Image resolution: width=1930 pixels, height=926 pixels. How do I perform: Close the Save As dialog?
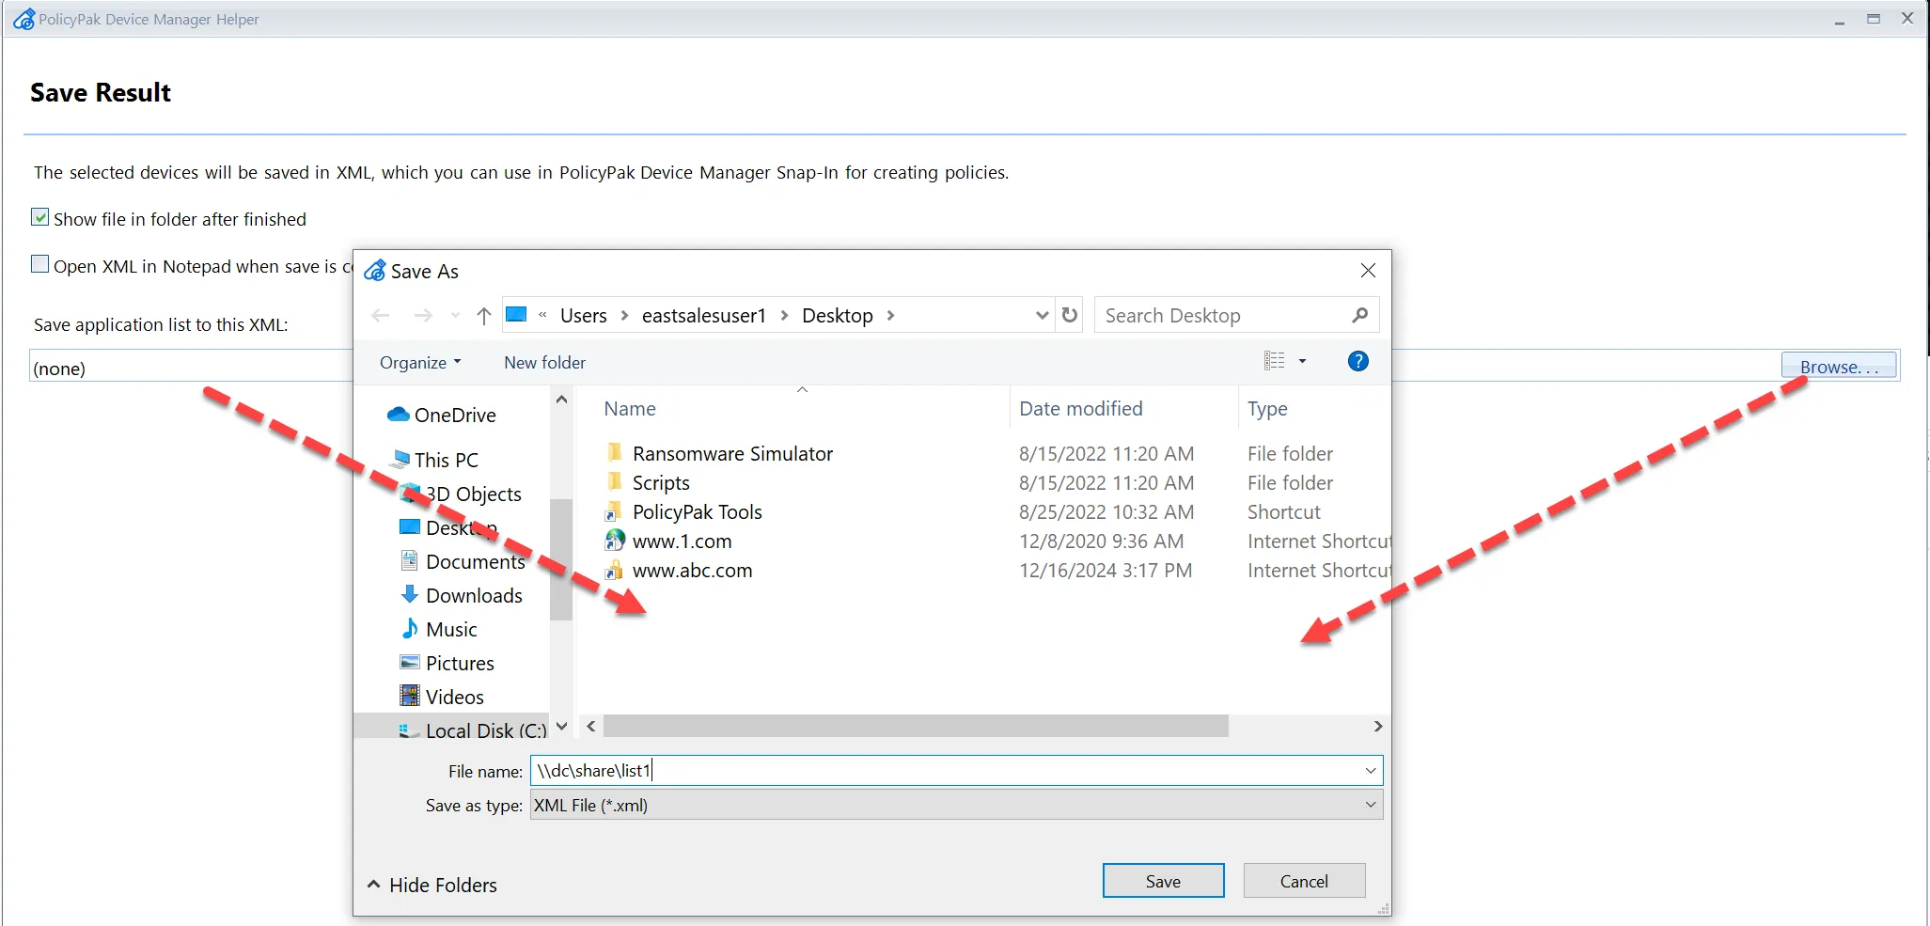coord(1368,271)
